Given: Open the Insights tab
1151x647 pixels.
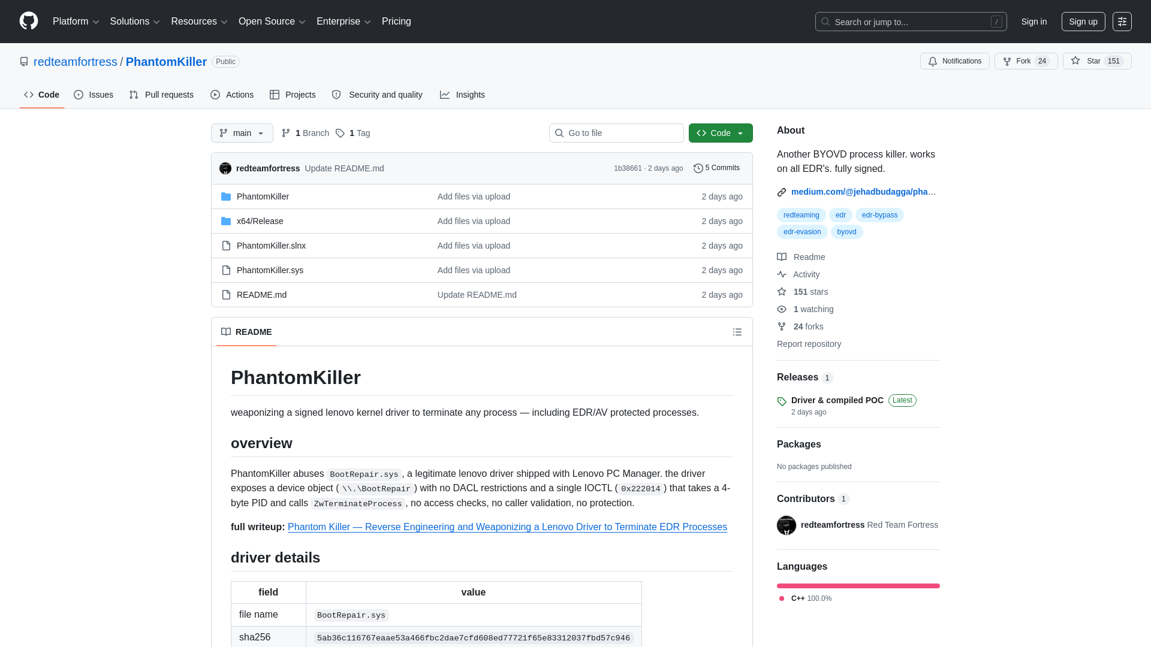Looking at the screenshot, I should pyautogui.click(x=462, y=95).
